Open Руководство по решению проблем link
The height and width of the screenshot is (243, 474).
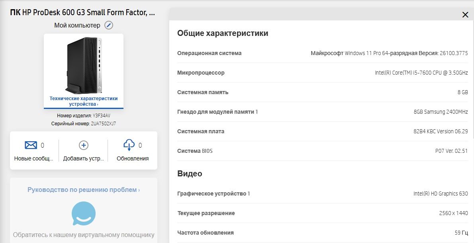coord(84,190)
